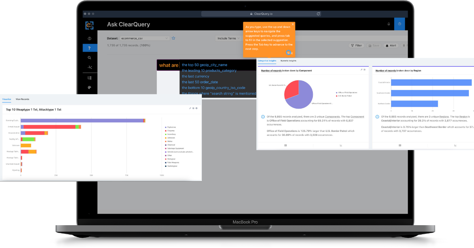This screenshot has width=474, height=248.
Task: Switch to the View Records tab
Action: 23,99
